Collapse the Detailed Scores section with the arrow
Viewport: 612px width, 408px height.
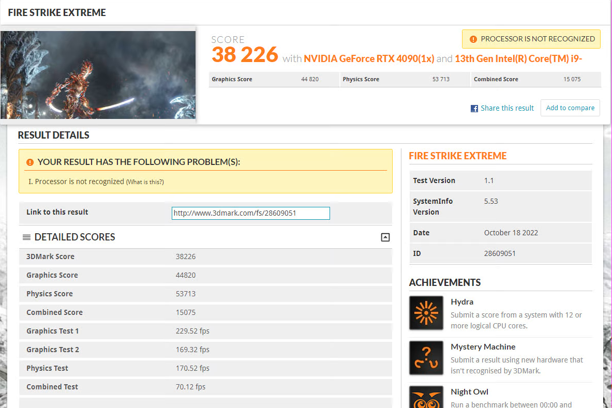385,237
